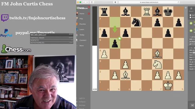Click first green star engine line
Image resolution: width=195 pixels, height=109 pixels.
[x=191, y=23]
